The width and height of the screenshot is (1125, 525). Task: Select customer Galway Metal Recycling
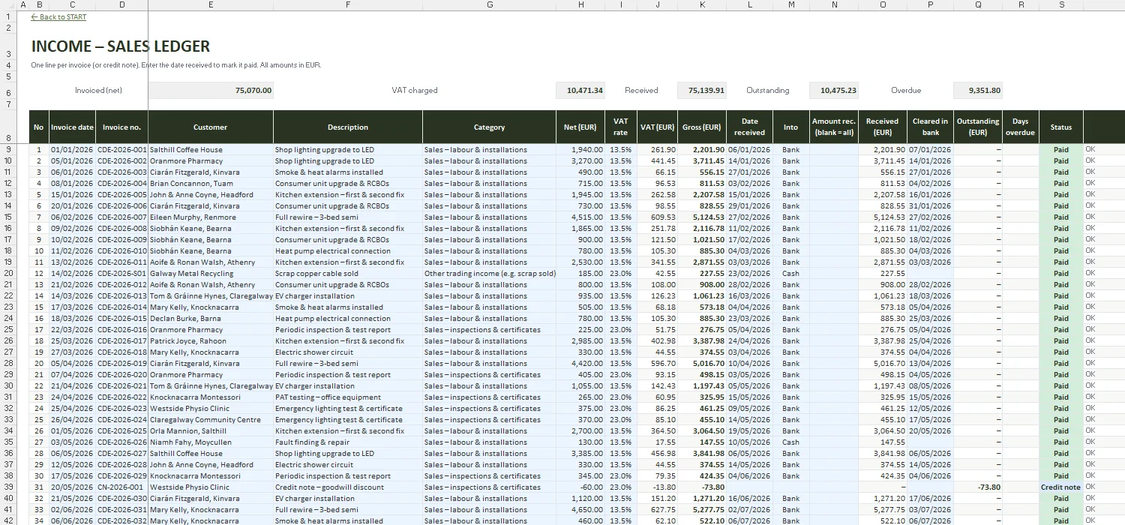point(211,274)
